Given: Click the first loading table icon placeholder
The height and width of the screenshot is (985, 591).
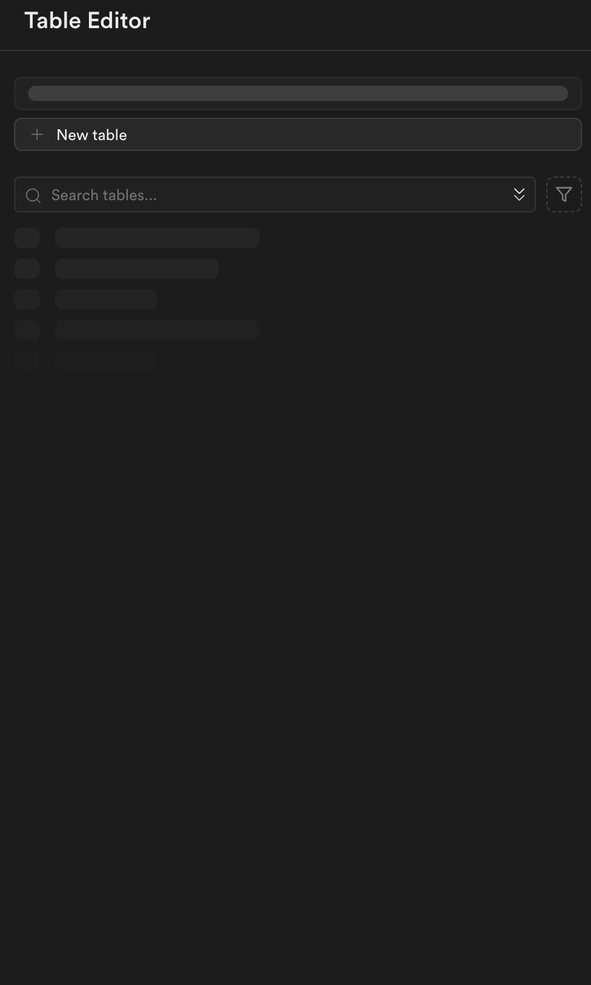Looking at the screenshot, I should pyautogui.click(x=27, y=238).
